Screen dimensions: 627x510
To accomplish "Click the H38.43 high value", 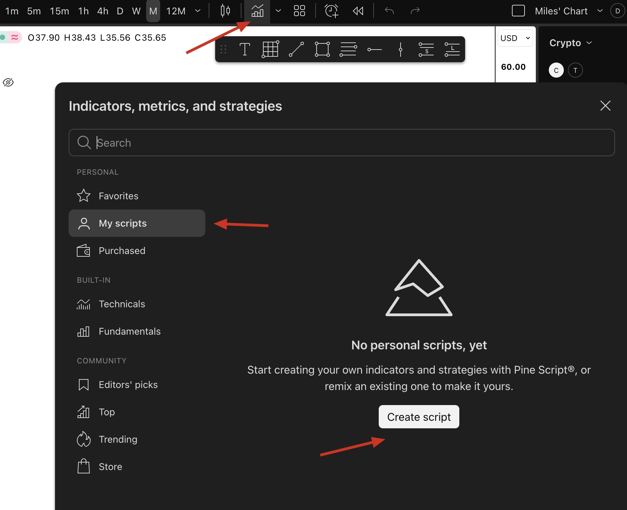I will [80, 38].
